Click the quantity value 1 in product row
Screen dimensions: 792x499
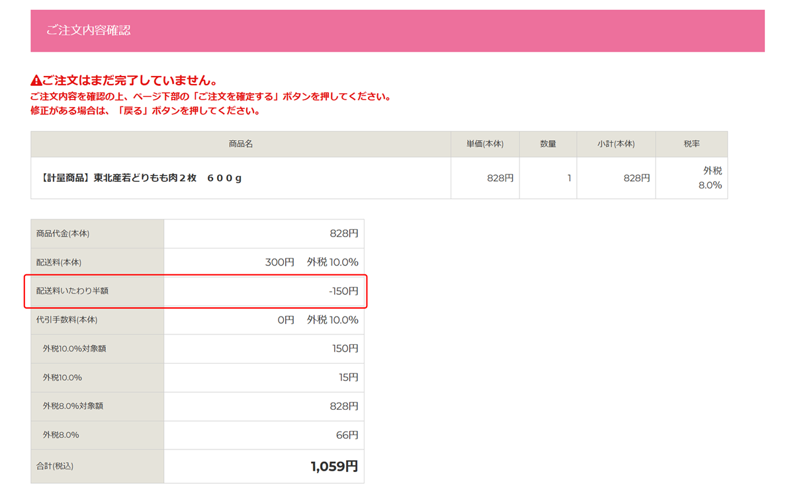pos(568,178)
